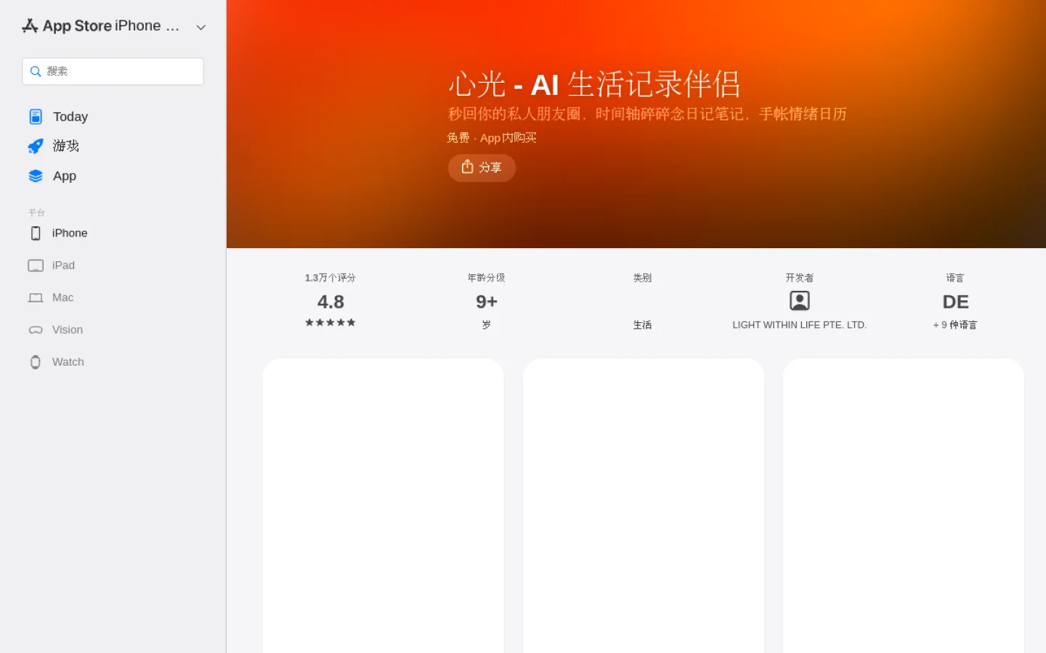Click the Today sidebar icon
The image size is (1046, 653).
point(36,117)
